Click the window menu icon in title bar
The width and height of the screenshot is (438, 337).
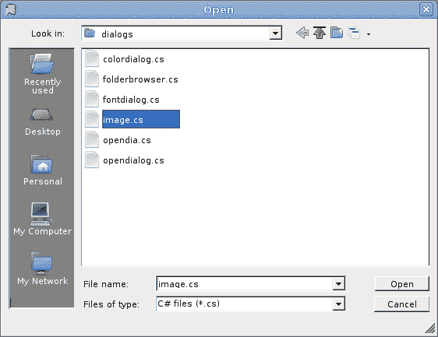coord(11,10)
